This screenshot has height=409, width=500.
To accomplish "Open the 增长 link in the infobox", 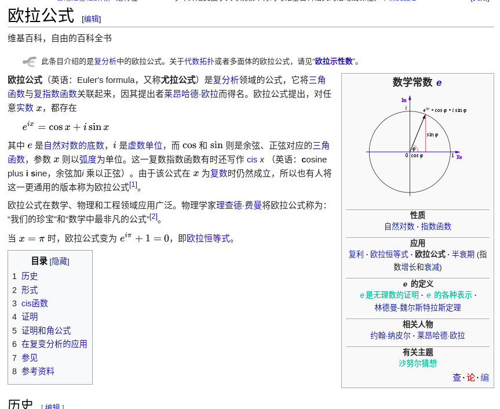I will pyautogui.click(x=409, y=267).
